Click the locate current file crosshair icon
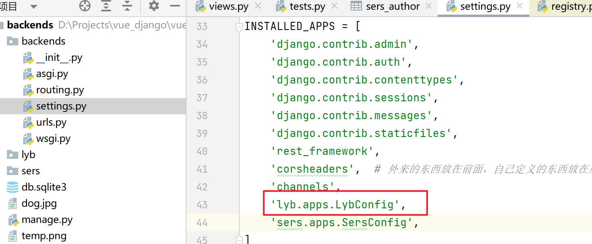Image resolution: width=592 pixels, height=244 pixels. click(x=85, y=6)
